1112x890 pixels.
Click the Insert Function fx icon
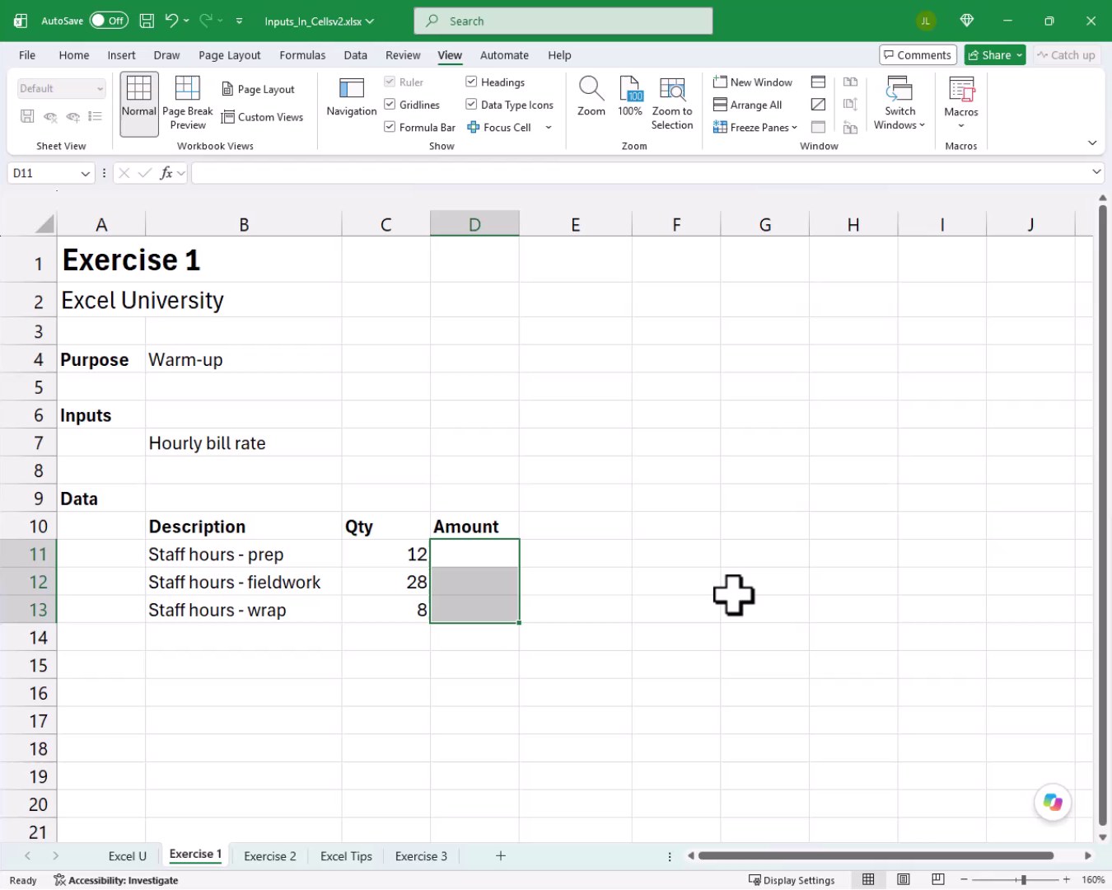click(x=166, y=173)
